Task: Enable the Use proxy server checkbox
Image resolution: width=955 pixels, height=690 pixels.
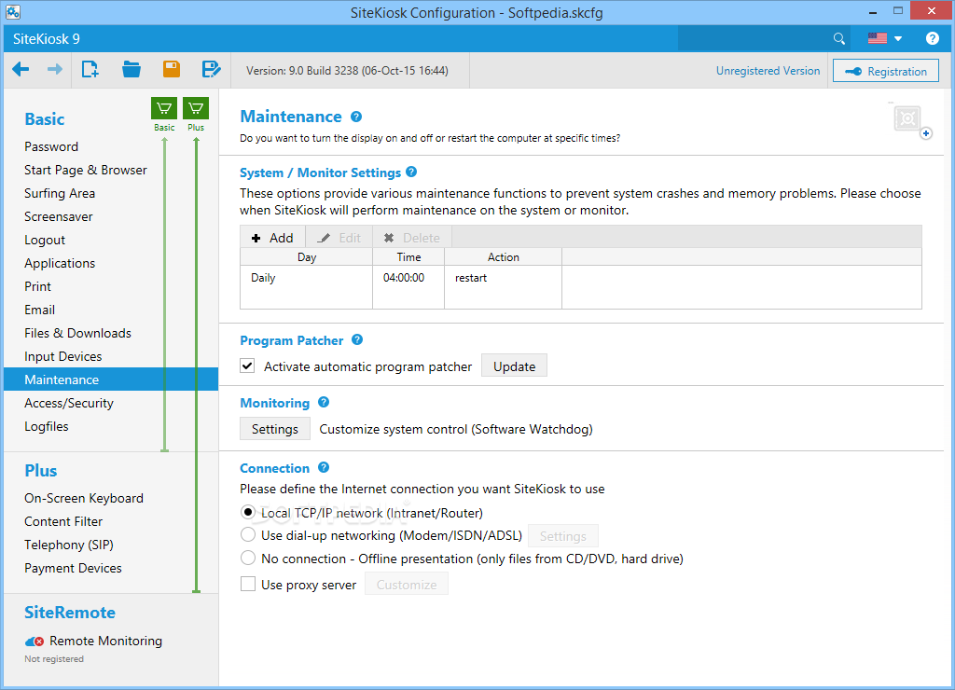Action: click(248, 584)
